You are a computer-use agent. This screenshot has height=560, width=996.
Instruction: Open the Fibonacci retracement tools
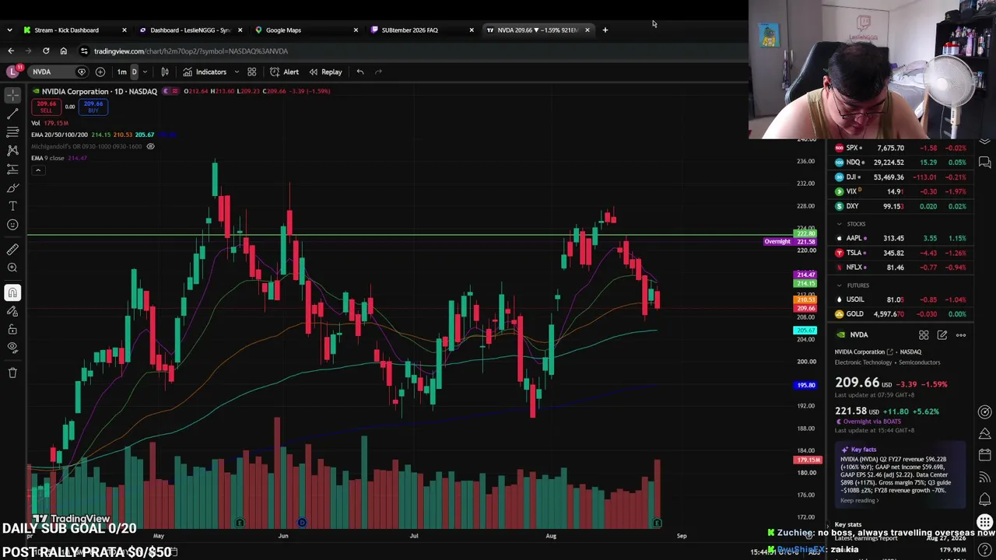coord(12,131)
